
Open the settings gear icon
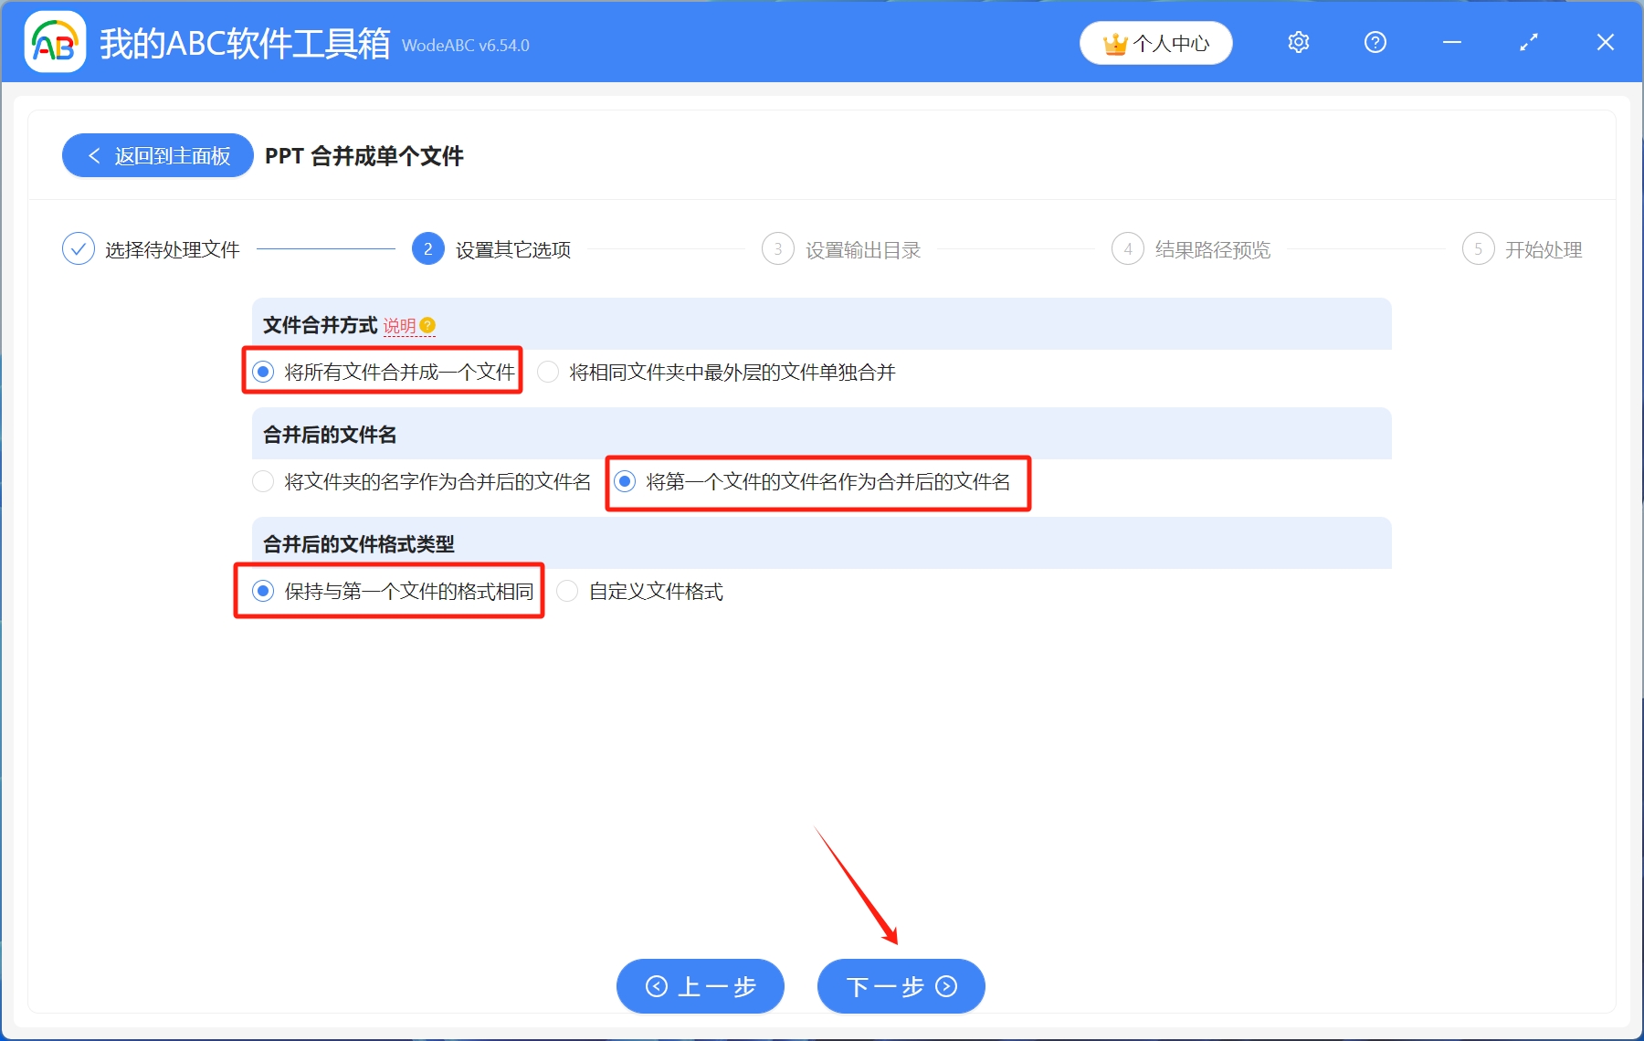point(1298,42)
